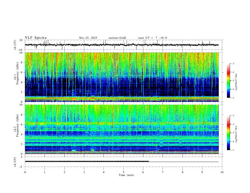Click the 'ch.1(V)' waveform axis label
Screen dimensions: 250x193
point(15,45)
